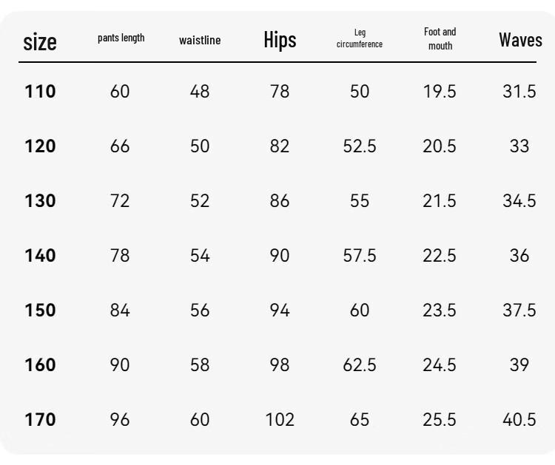Click the size 160 row label
The image size is (555, 465).
(40, 365)
